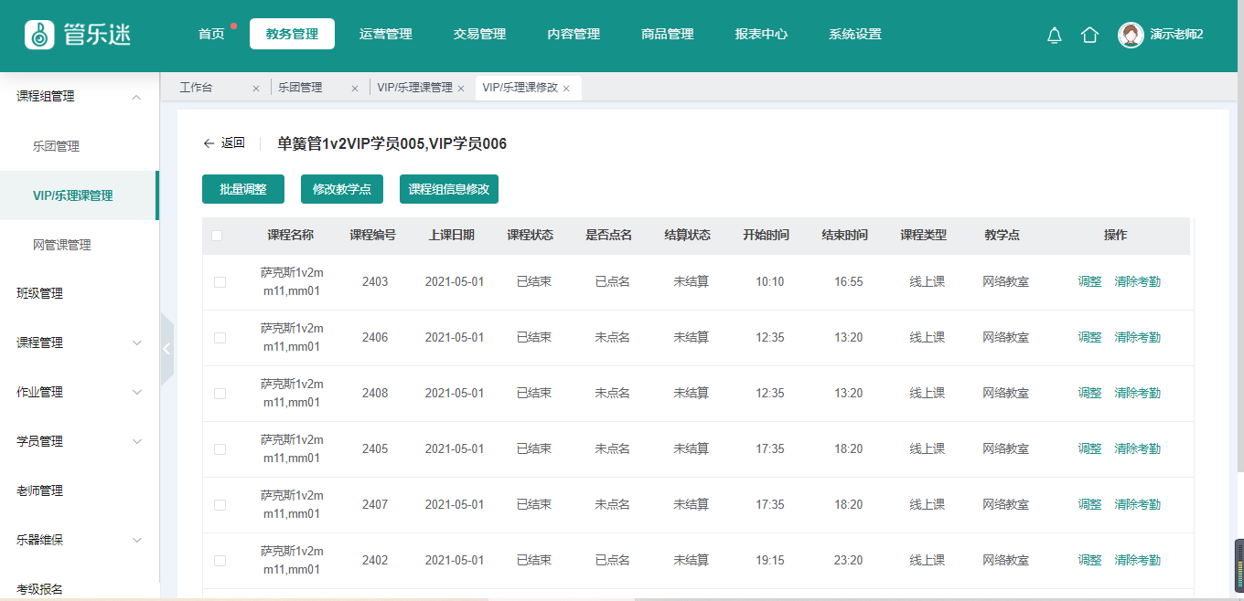Switch to the 乐团管理 tab
The image size is (1244, 601).
click(x=300, y=88)
